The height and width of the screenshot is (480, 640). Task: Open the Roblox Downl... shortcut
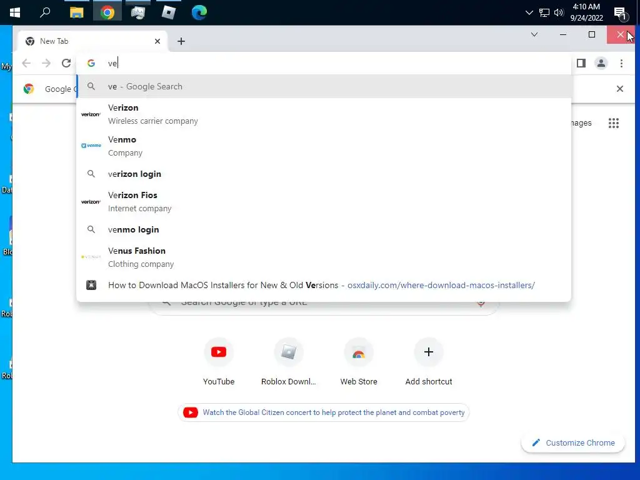click(x=289, y=362)
